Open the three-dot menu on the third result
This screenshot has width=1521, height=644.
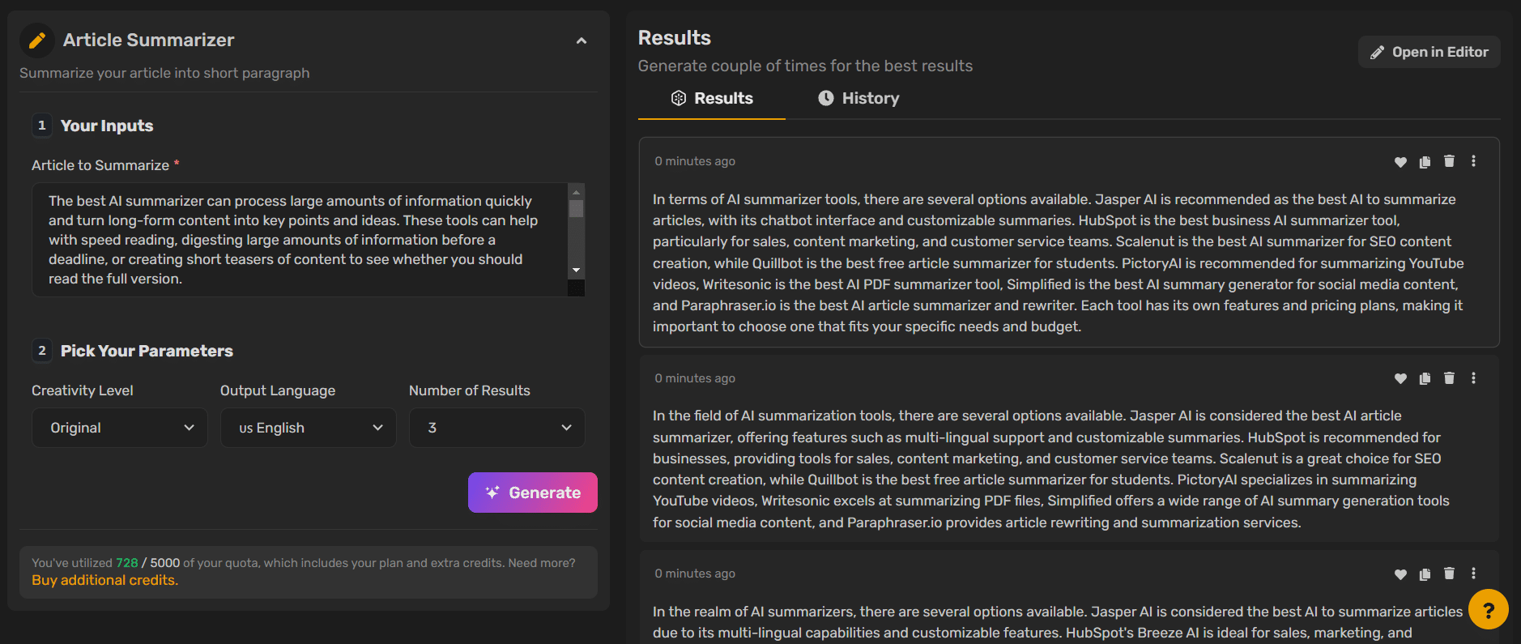[1473, 574]
